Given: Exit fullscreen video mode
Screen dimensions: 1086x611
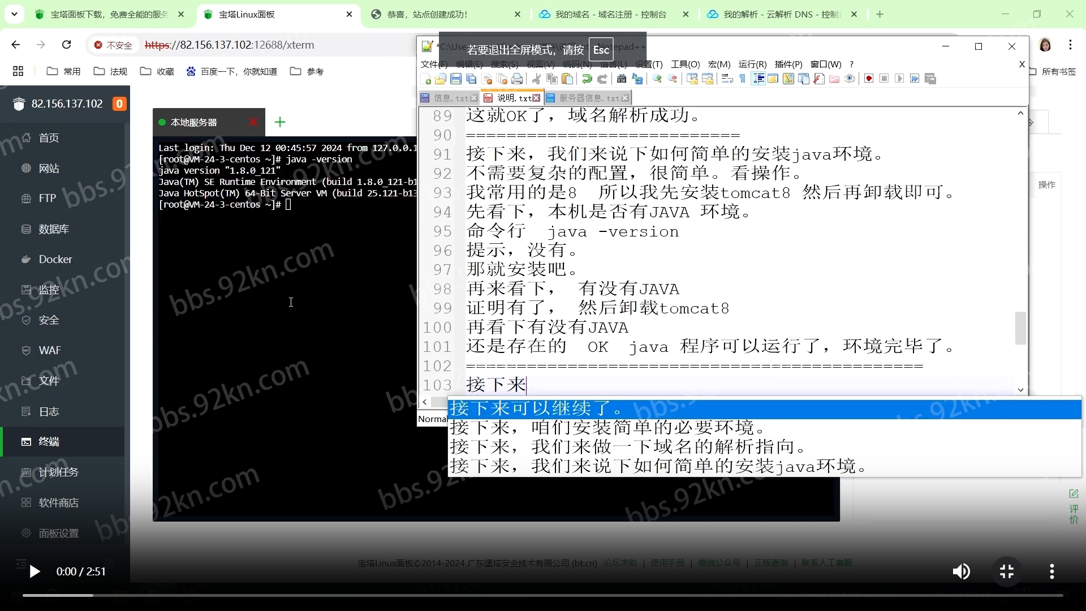Looking at the screenshot, I should pos(1007,572).
